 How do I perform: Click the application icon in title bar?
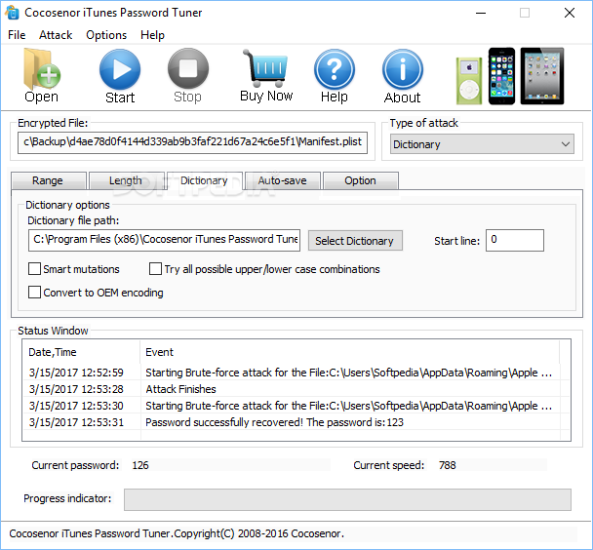(12, 13)
